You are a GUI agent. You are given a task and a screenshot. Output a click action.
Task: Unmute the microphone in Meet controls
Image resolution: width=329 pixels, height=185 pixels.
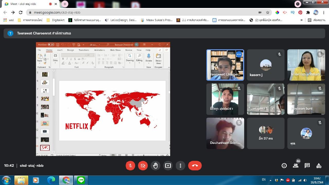point(130,166)
